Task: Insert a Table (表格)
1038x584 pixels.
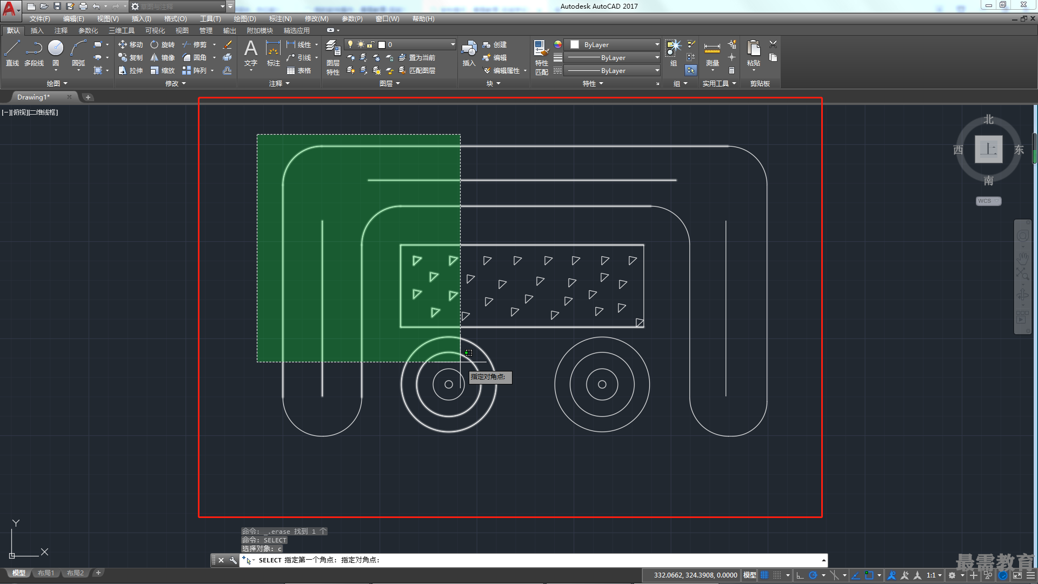Action: coord(299,70)
